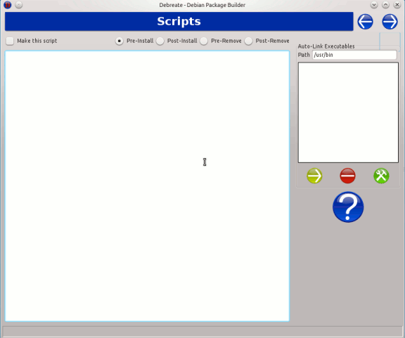Click the Path field containing /usr/bin
The image size is (405, 338).
point(354,55)
